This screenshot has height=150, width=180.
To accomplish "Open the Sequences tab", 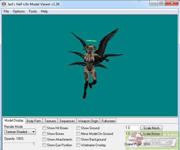I will [x=67, y=121].
